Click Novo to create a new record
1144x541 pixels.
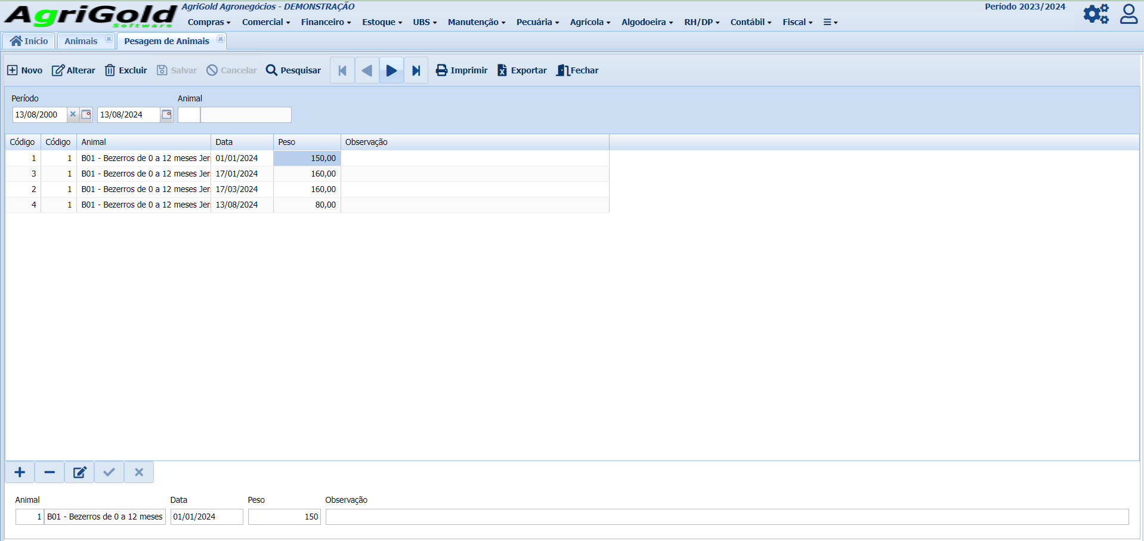tap(24, 70)
